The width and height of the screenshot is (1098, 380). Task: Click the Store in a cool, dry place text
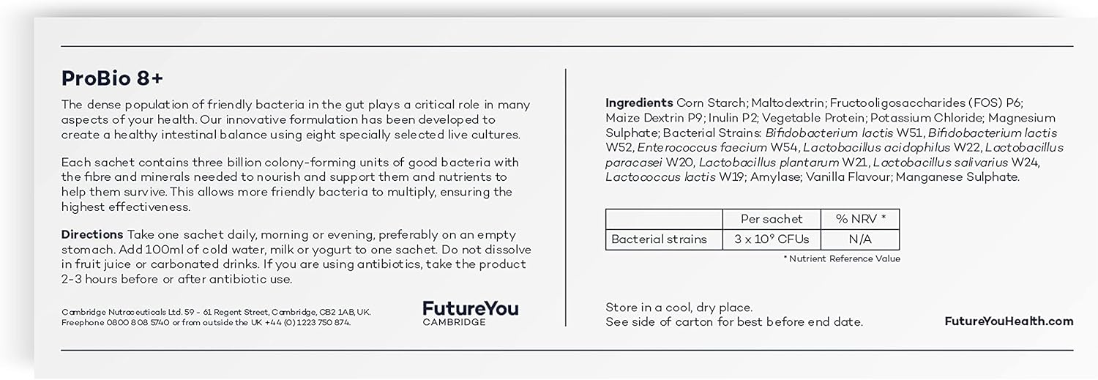point(679,308)
